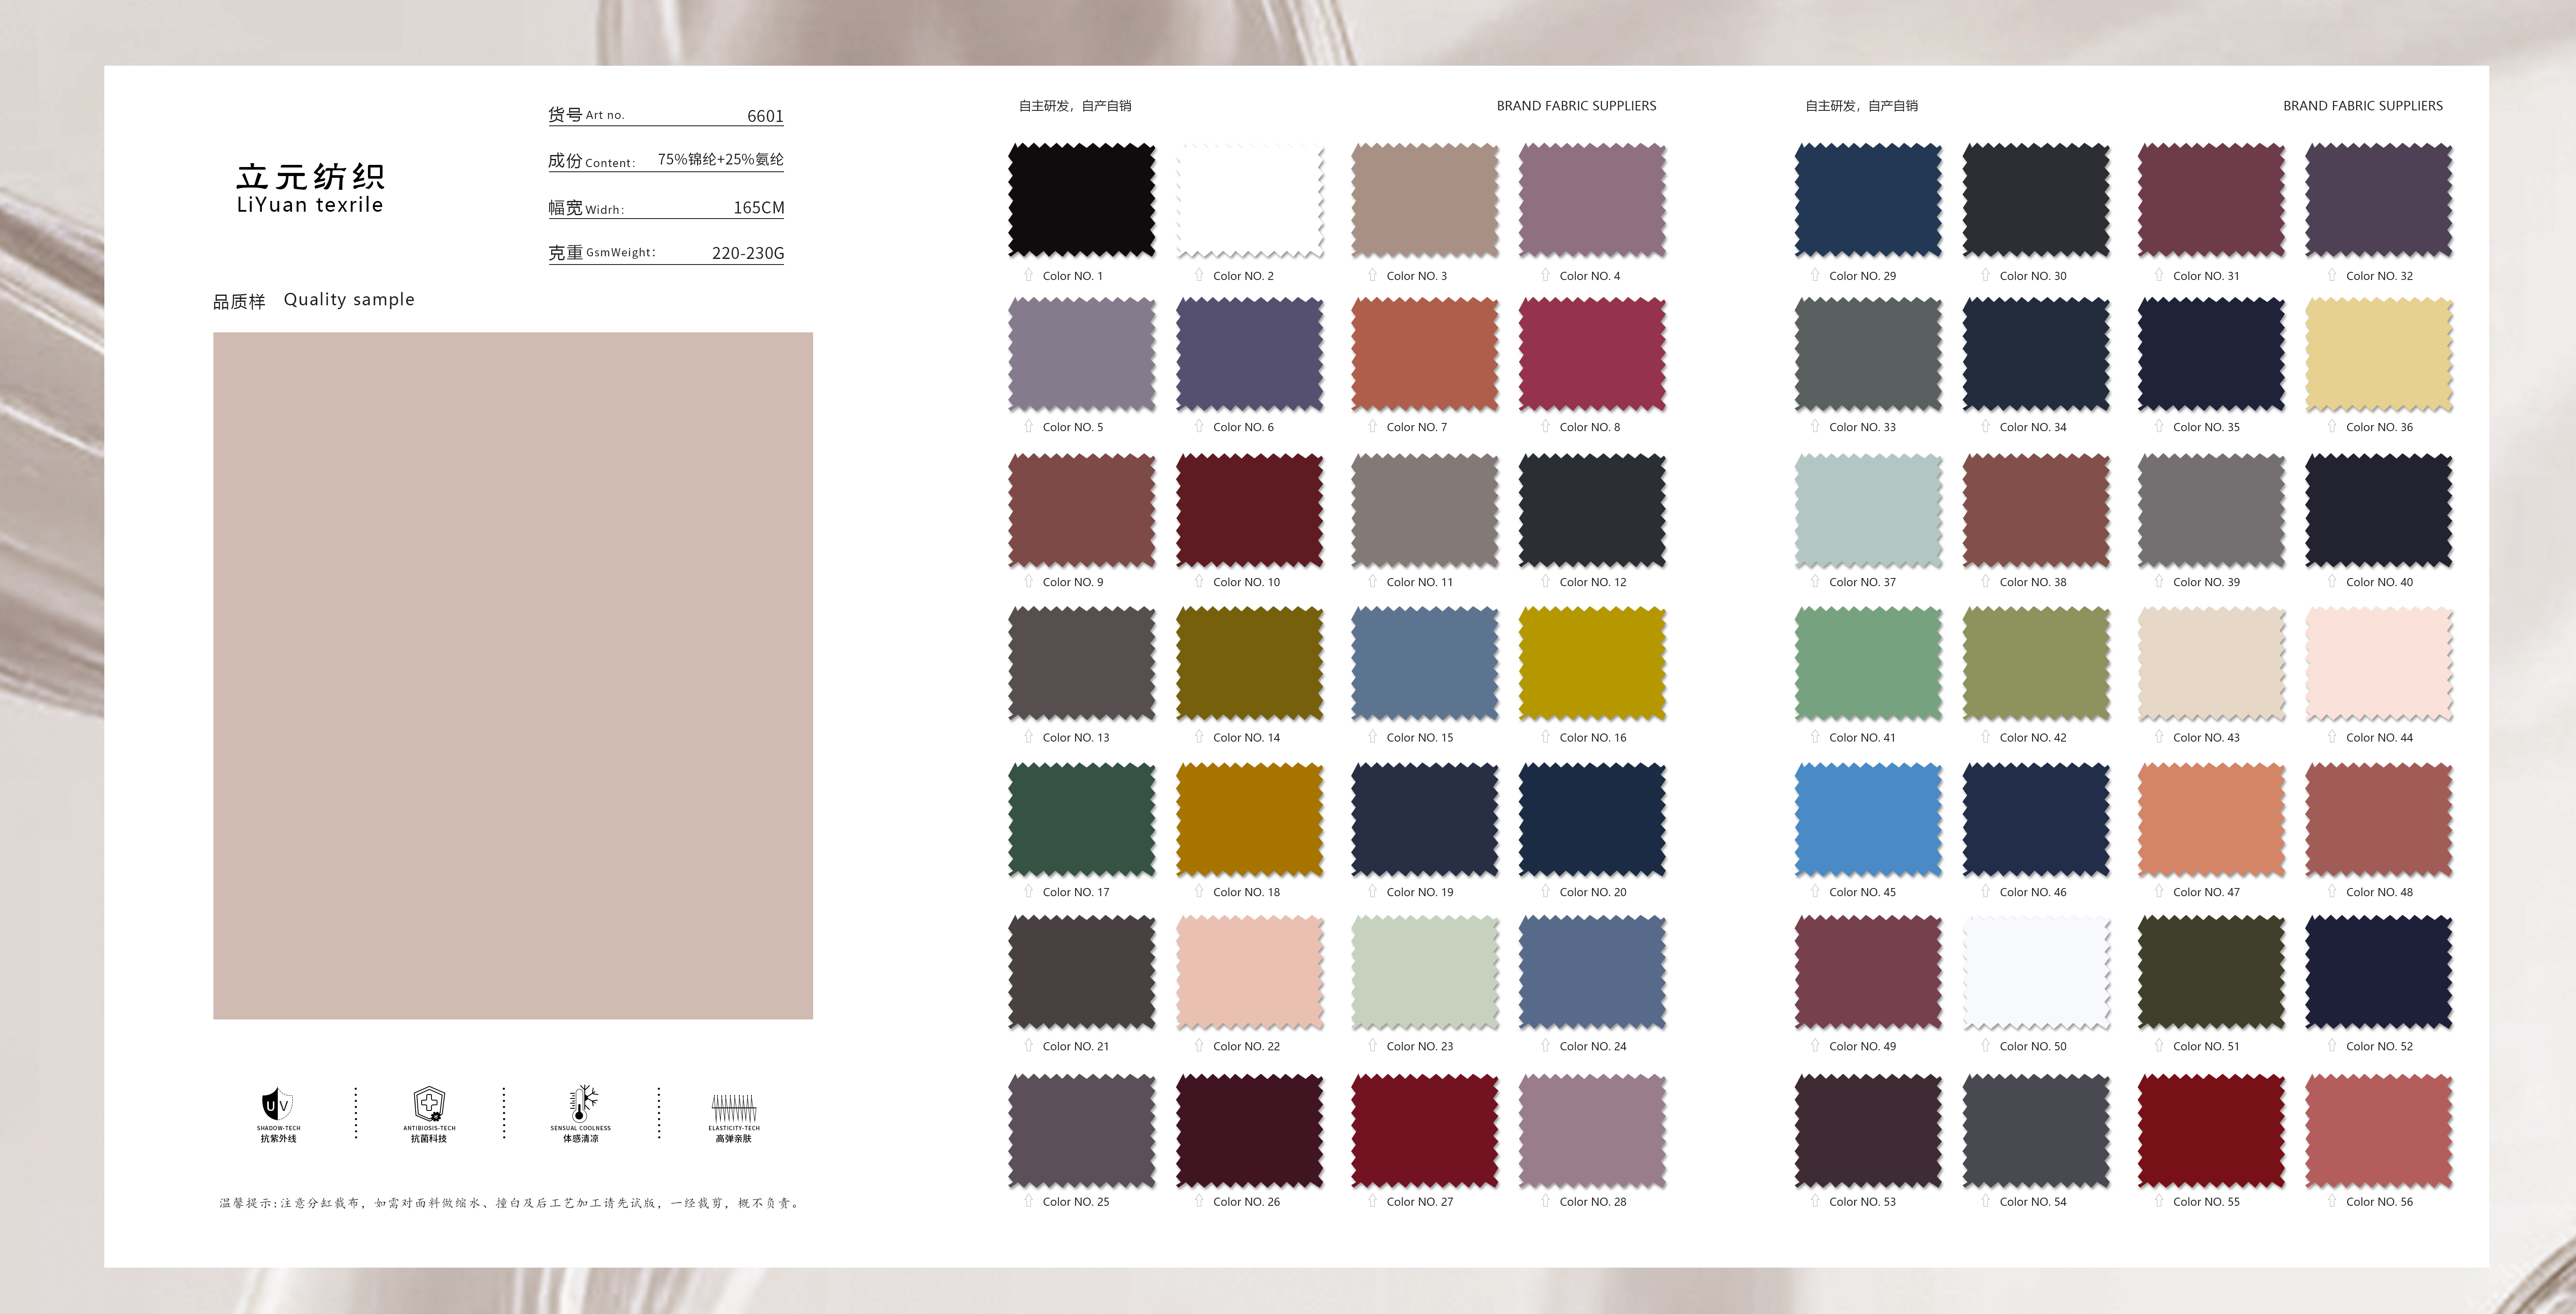Pick the purple Color NO. 6 swatch
This screenshot has height=1314, width=2576.
click(x=1250, y=353)
